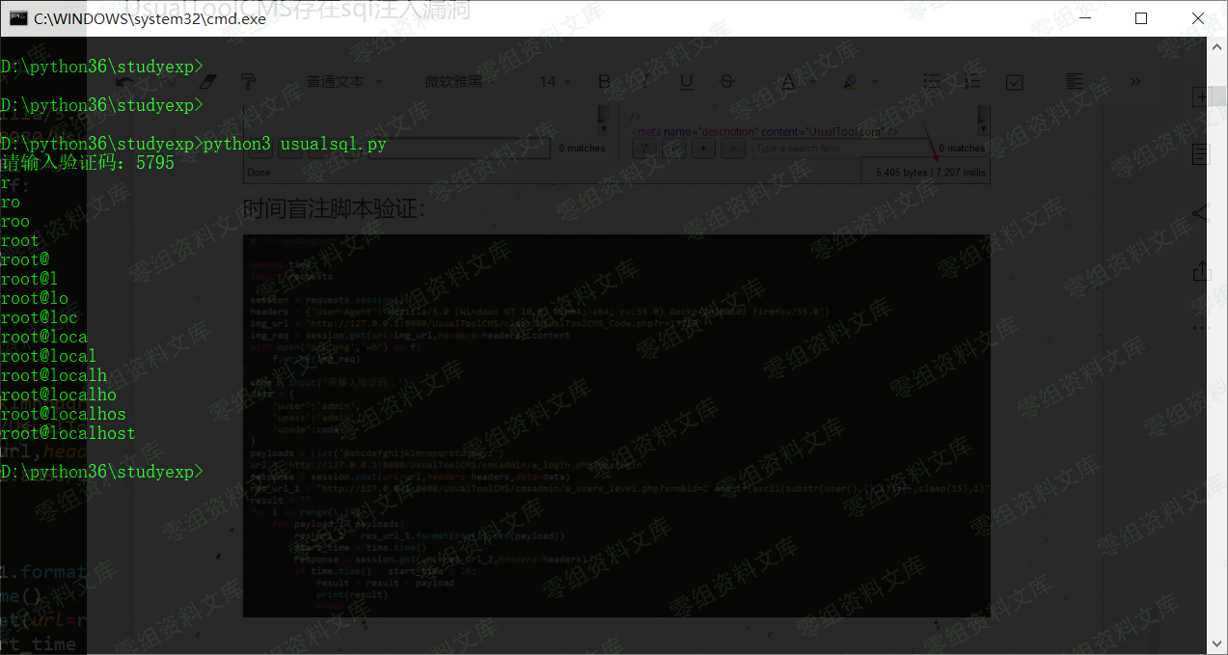Viewport: 1228px width, 655px height.
Task: Toggle bold formatting
Action: click(605, 82)
